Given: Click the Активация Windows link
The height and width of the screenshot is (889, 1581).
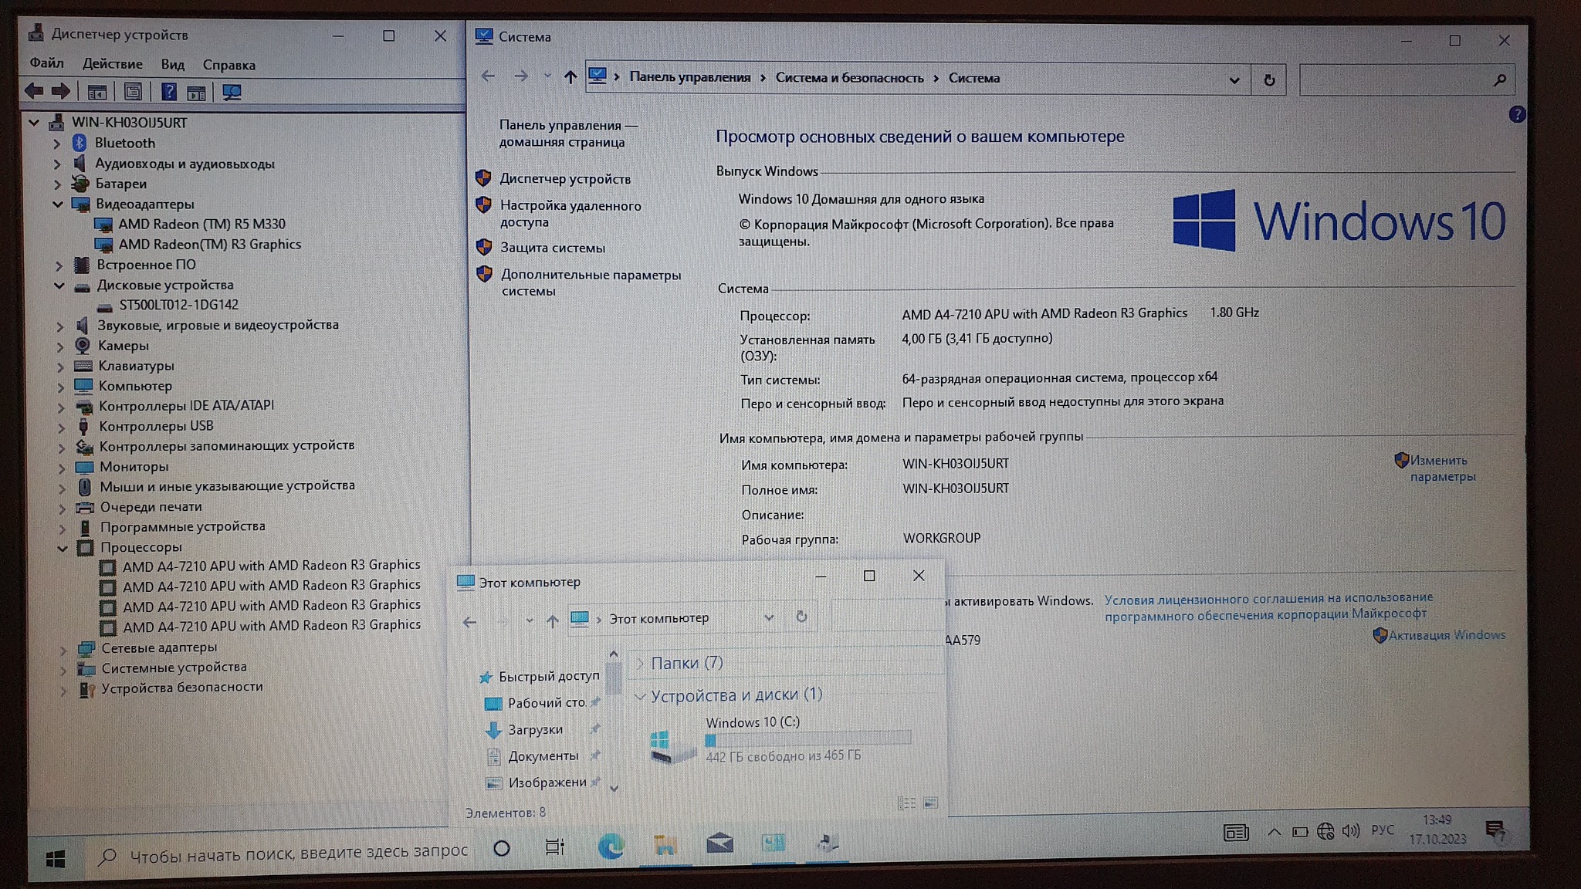Looking at the screenshot, I should (x=1446, y=635).
